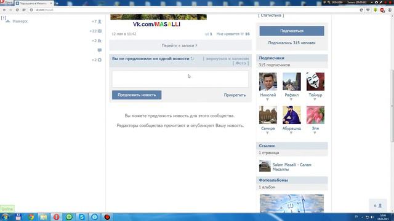
Task: Open Николай's subscriber avatar
Action: click(268, 82)
